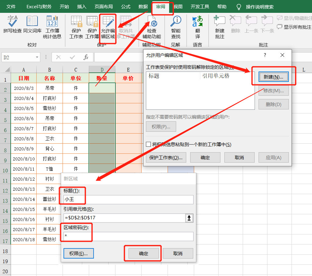
Task: Open the 文件 (File) menu
Action: [11, 7]
